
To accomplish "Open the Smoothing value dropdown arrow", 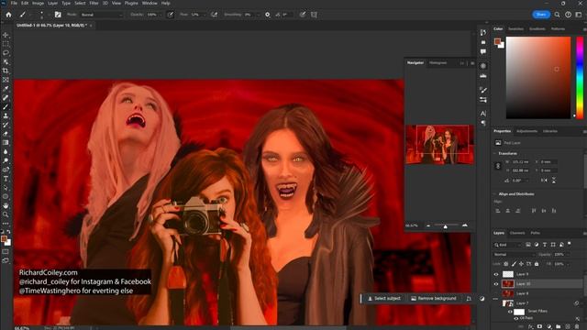I will click(x=258, y=15).
